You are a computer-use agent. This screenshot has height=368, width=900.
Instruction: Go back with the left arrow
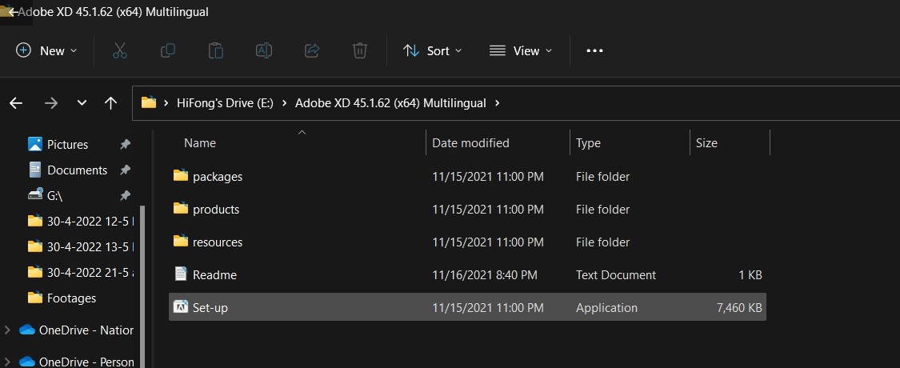(16, 102)
